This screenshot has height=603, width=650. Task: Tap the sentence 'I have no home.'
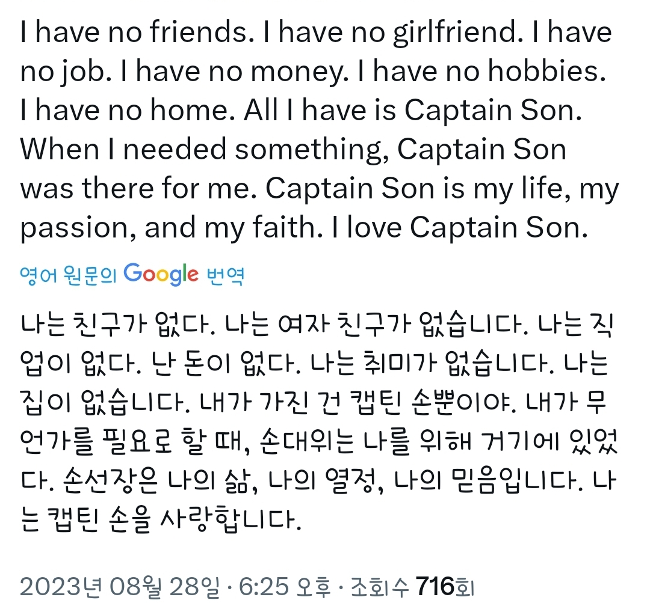127,111
